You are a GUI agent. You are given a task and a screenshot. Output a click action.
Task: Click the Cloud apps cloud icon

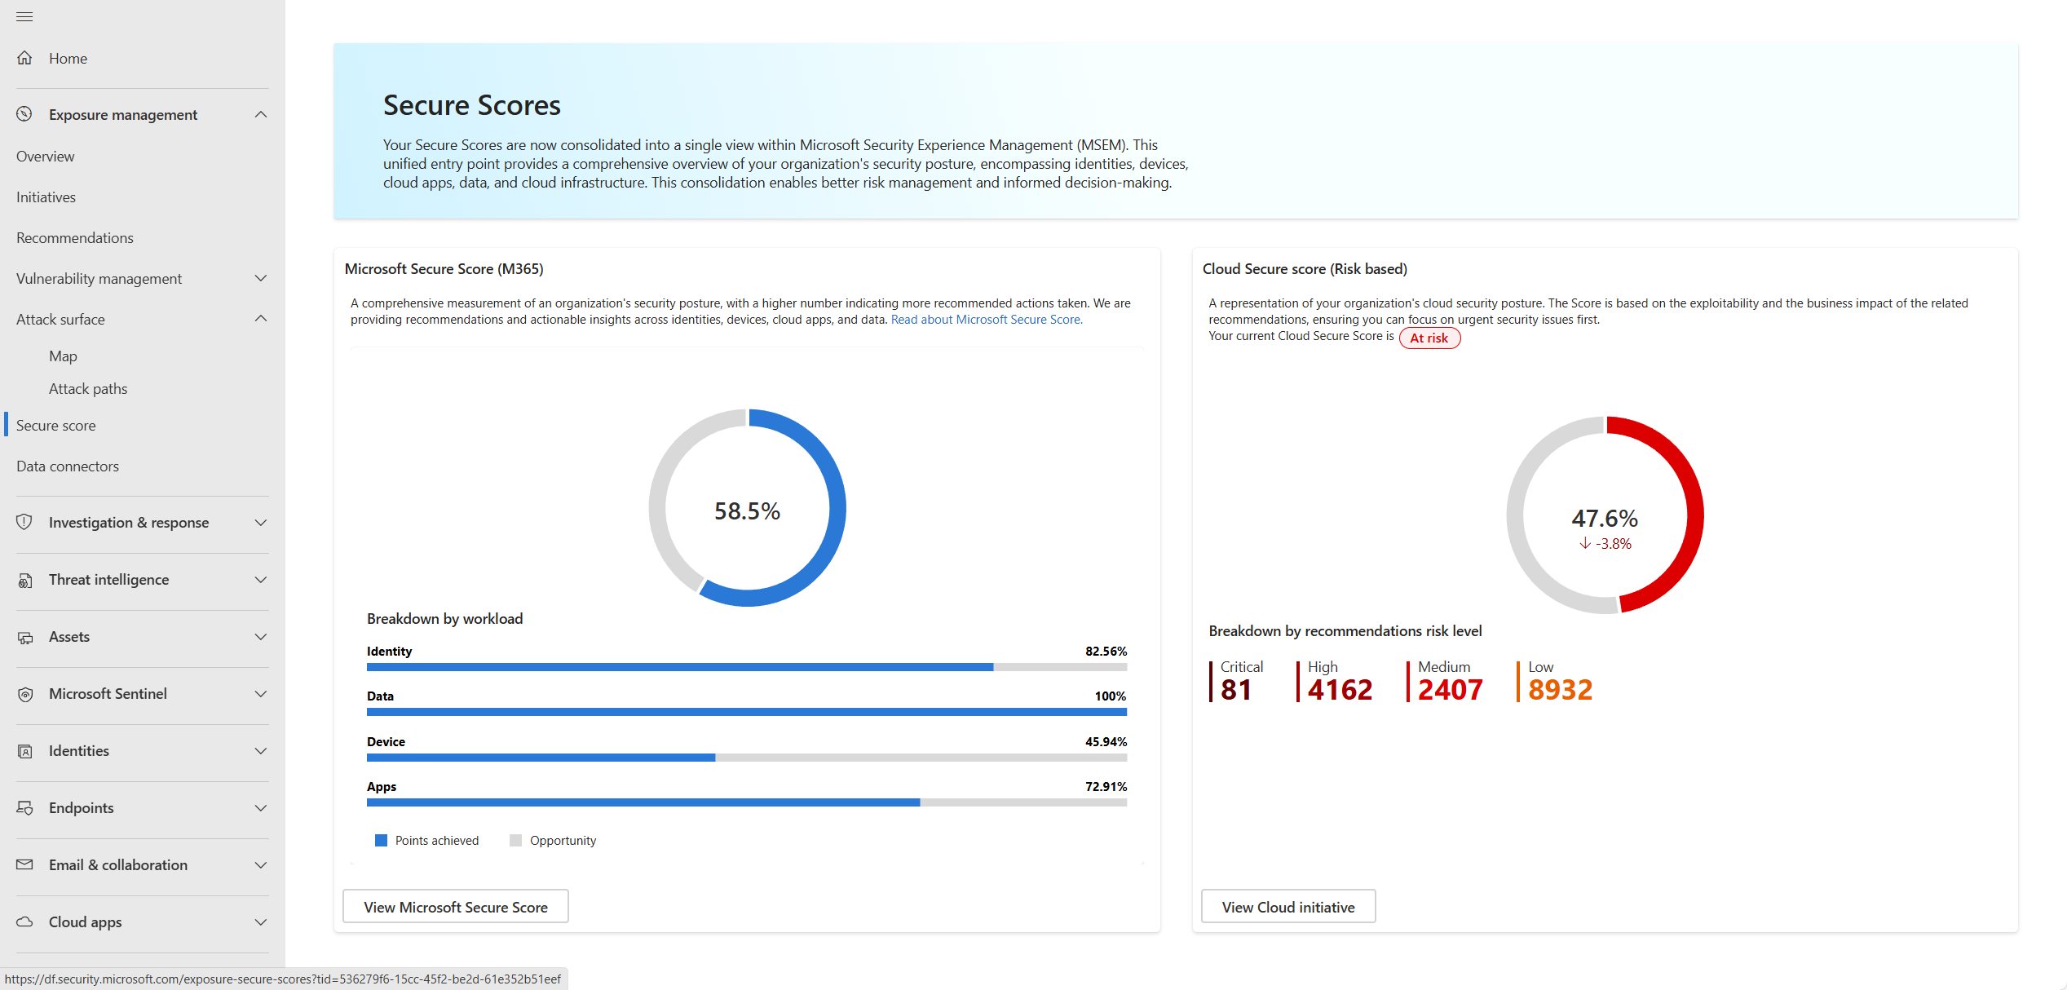[x=25, y=921]
